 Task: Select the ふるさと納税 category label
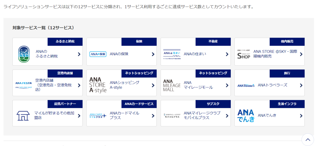pos(65,41)
